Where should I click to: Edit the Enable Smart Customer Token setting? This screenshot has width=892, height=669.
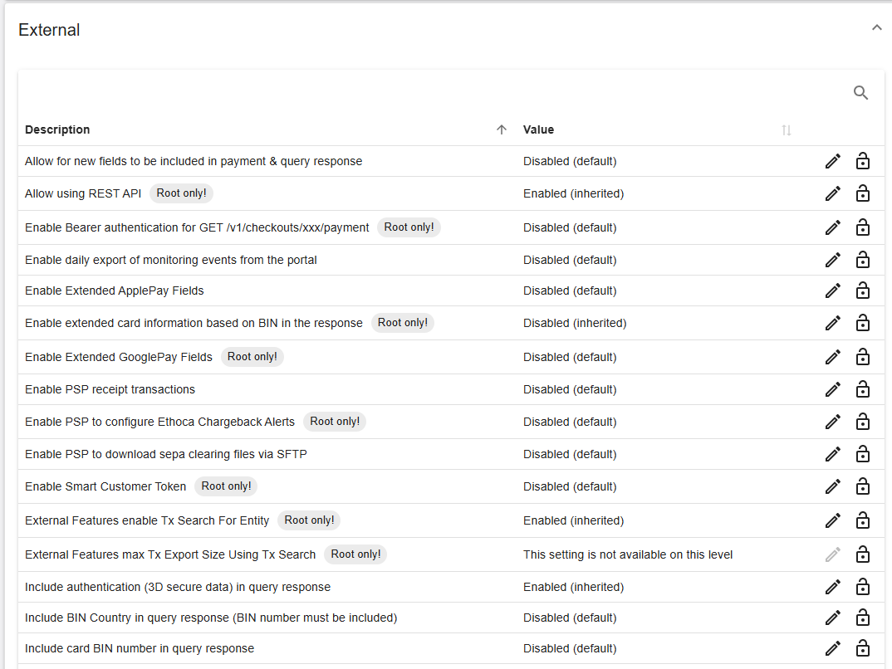coord(833,487)
